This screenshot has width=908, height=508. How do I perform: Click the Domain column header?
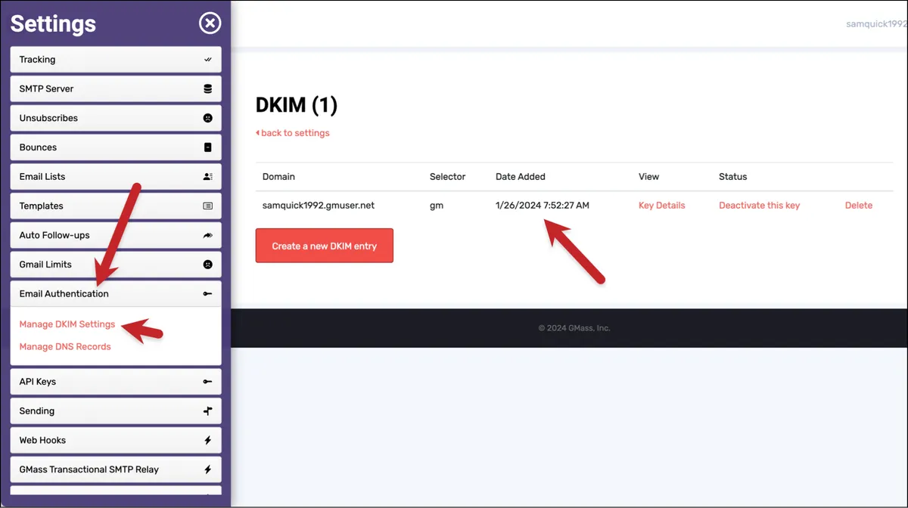278,177
